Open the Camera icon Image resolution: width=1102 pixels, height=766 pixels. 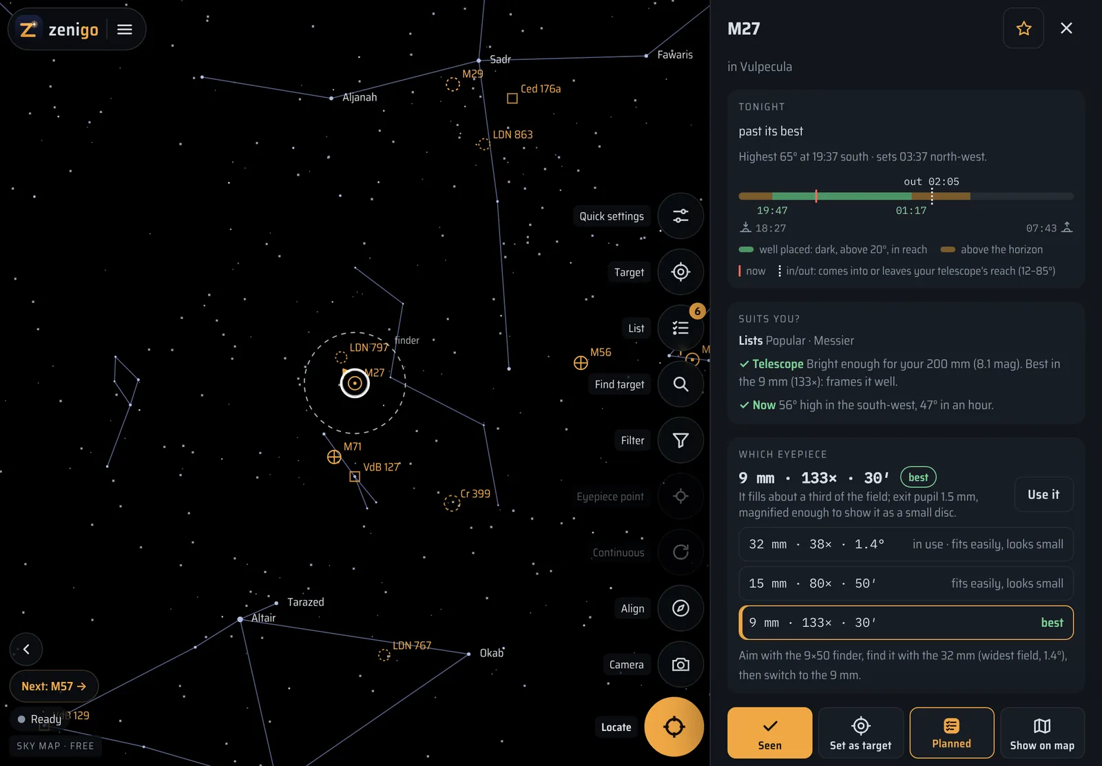pyautogui.click(x=680, y=665)
